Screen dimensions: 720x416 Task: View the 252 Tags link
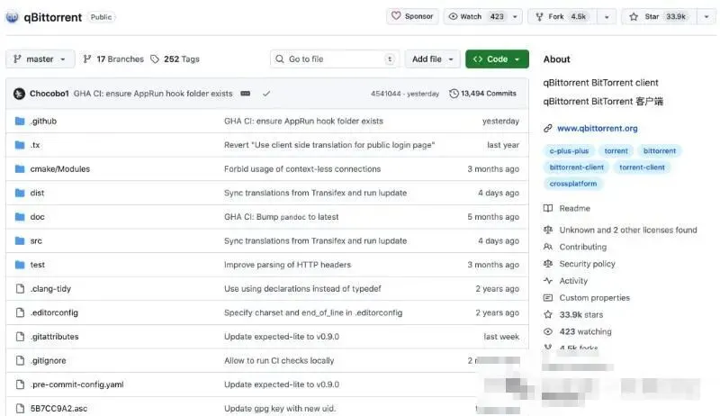175,59
